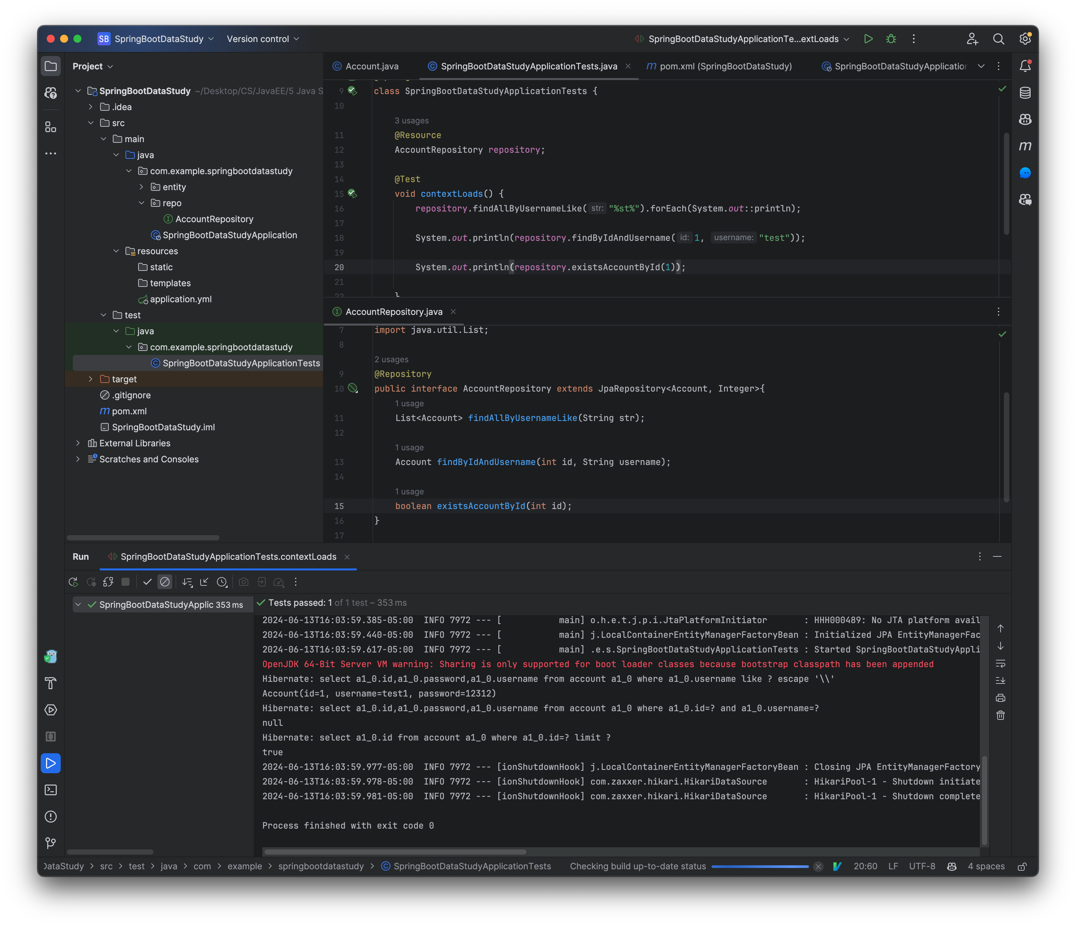Open the Problems tool window

click(50, 817)
